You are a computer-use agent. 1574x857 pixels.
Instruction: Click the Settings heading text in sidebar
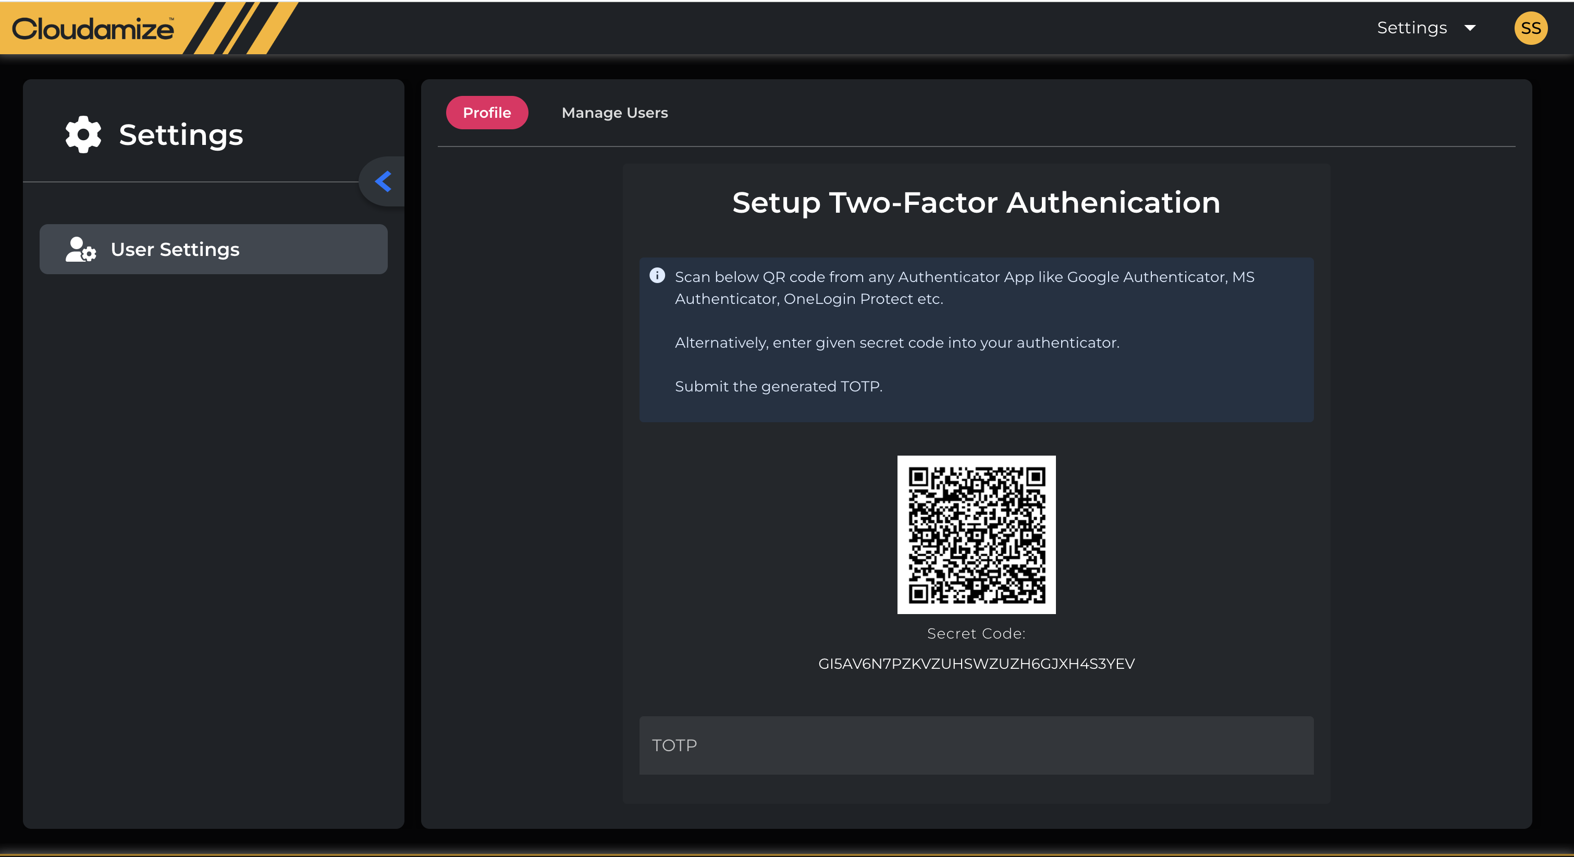pyautogui.click(x=181, y=135)
